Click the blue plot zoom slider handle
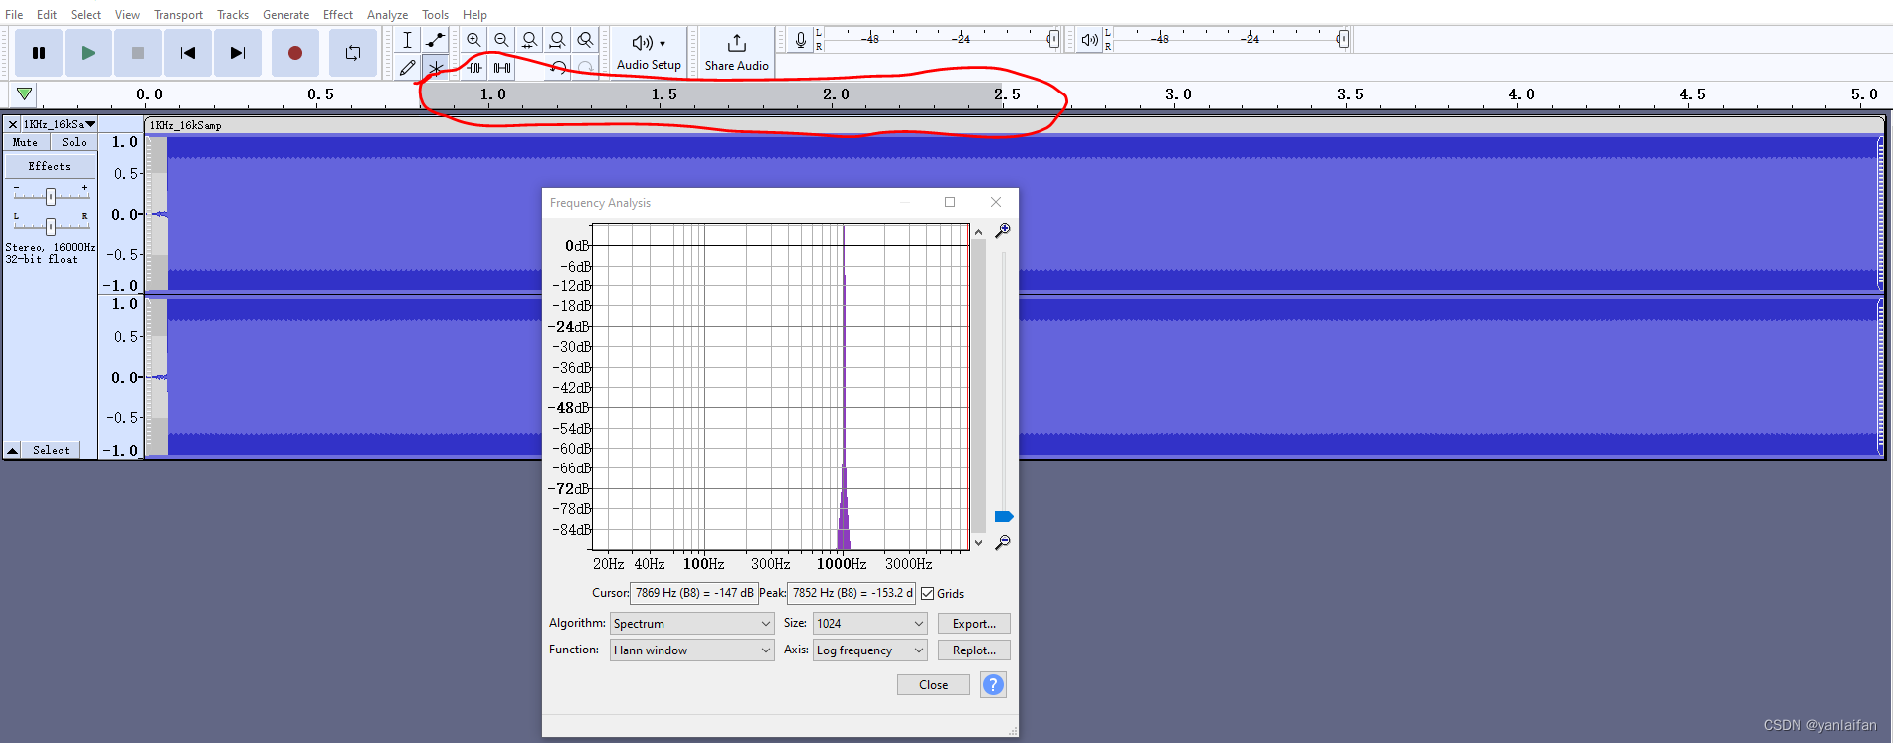Viewport: 1893px width, 743px height. 1003,516
